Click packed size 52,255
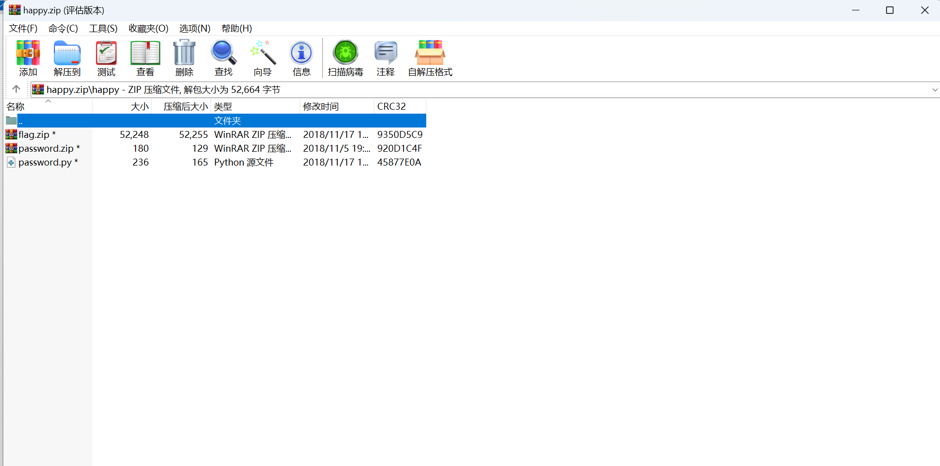 click(193, 134)
